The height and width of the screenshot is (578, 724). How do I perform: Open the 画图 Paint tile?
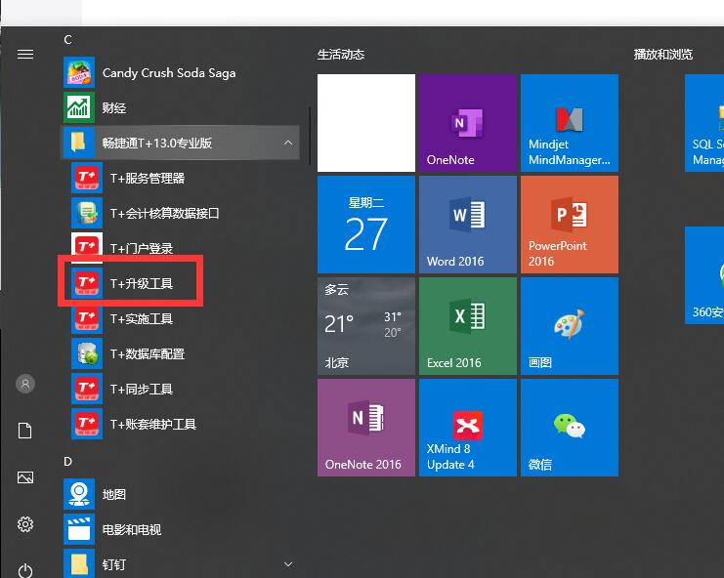pyautogui.click(x=570, y=326)
